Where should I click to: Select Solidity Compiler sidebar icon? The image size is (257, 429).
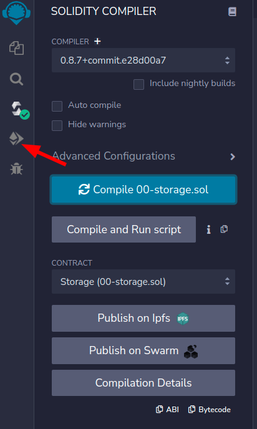pyautogui.click(x=20, y=110)
